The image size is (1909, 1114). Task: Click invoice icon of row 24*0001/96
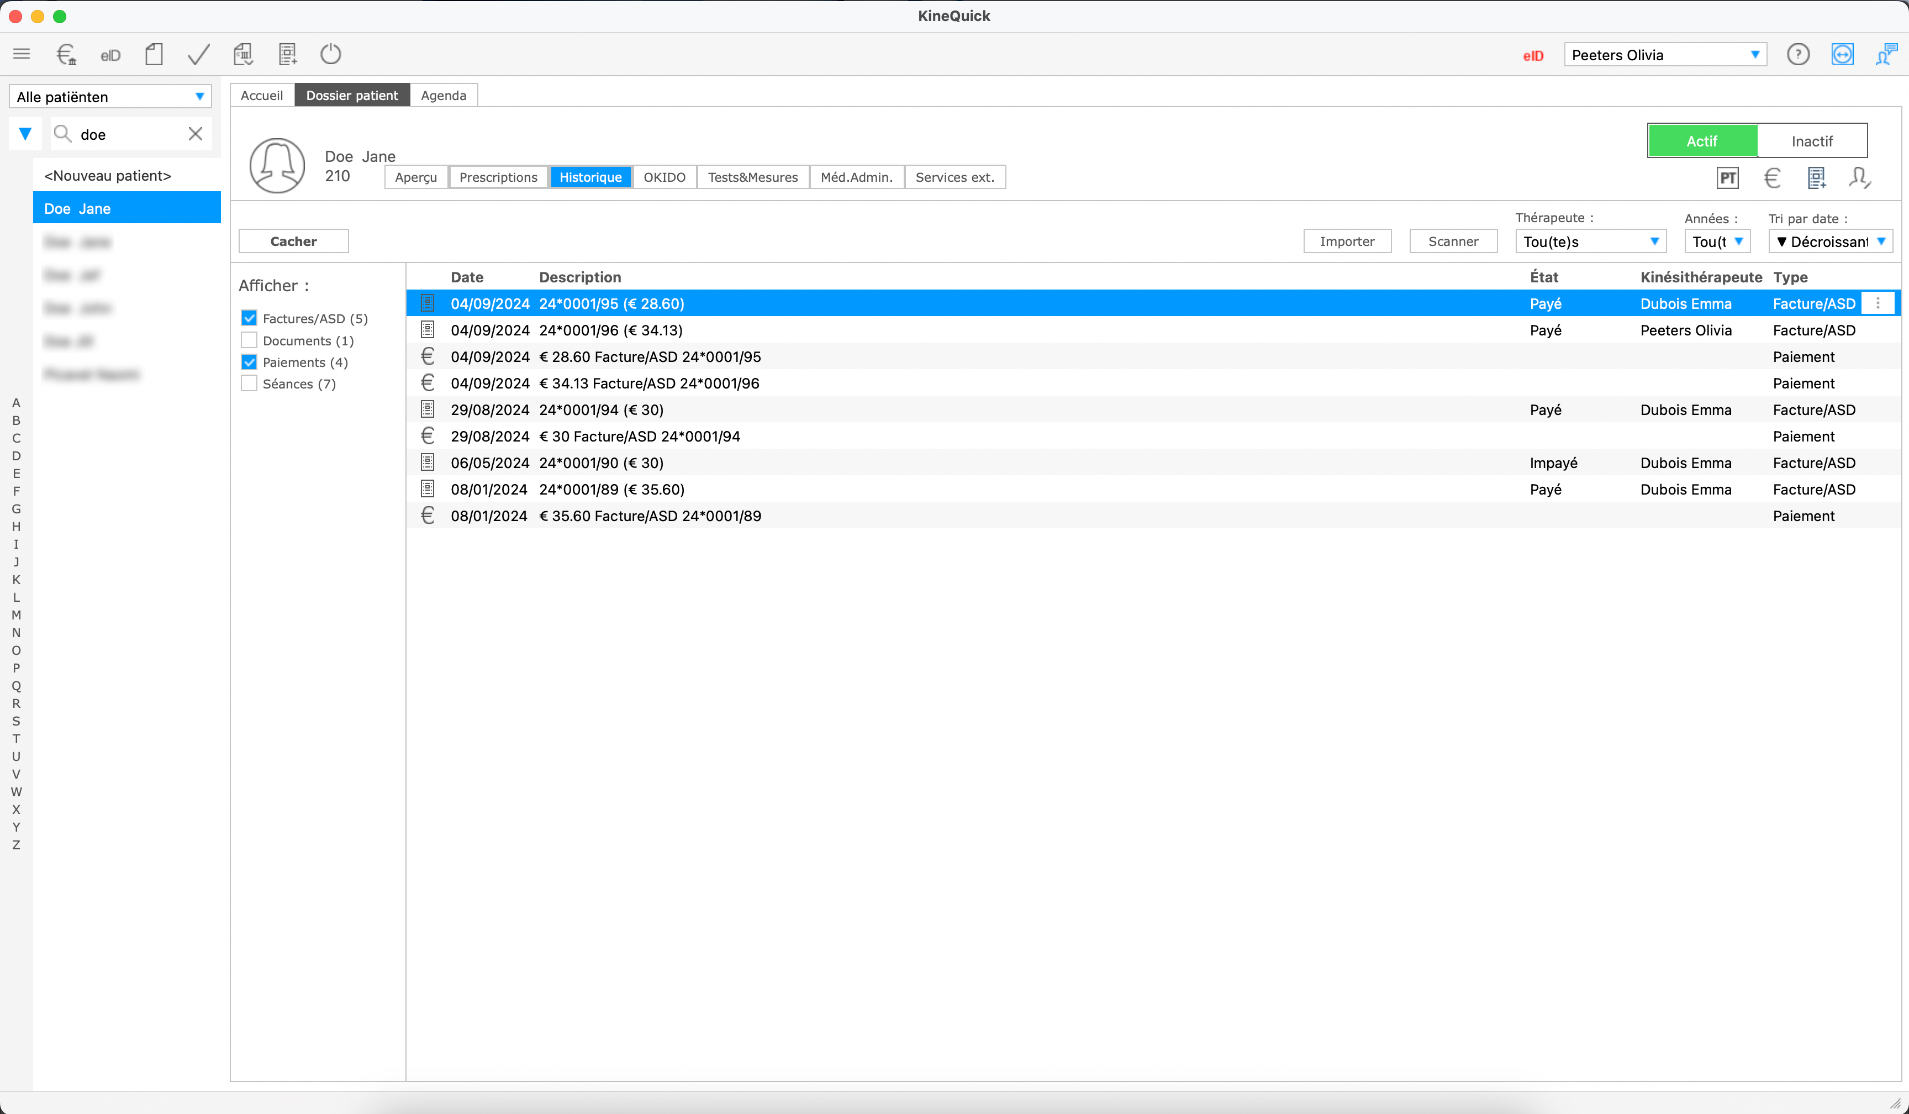tap(427, 330)
